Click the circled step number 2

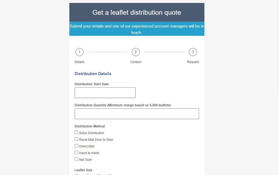(136, 52)
